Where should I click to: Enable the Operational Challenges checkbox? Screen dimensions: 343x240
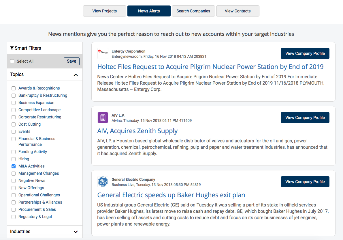[x=14, y=195]
